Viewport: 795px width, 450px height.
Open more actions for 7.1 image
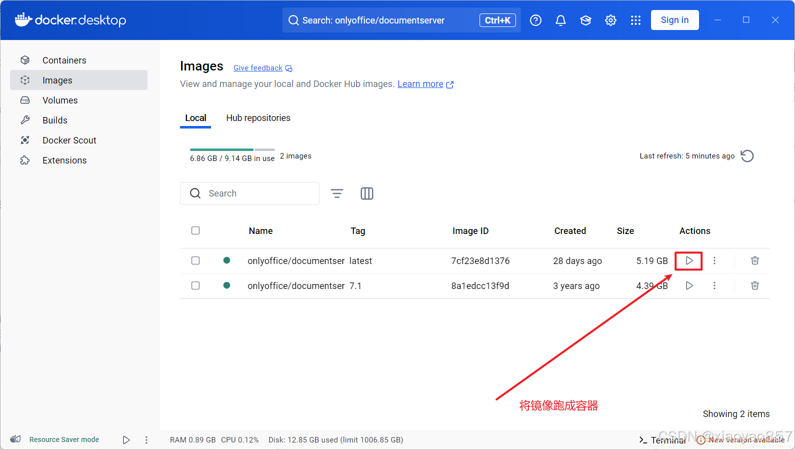click(x=714, y=285)
